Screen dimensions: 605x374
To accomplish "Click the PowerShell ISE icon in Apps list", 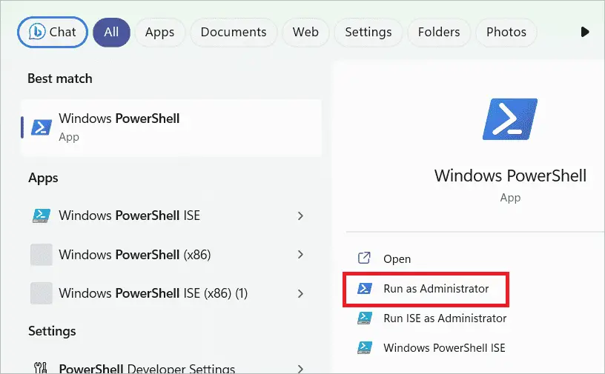I will [x=41, y=216].
